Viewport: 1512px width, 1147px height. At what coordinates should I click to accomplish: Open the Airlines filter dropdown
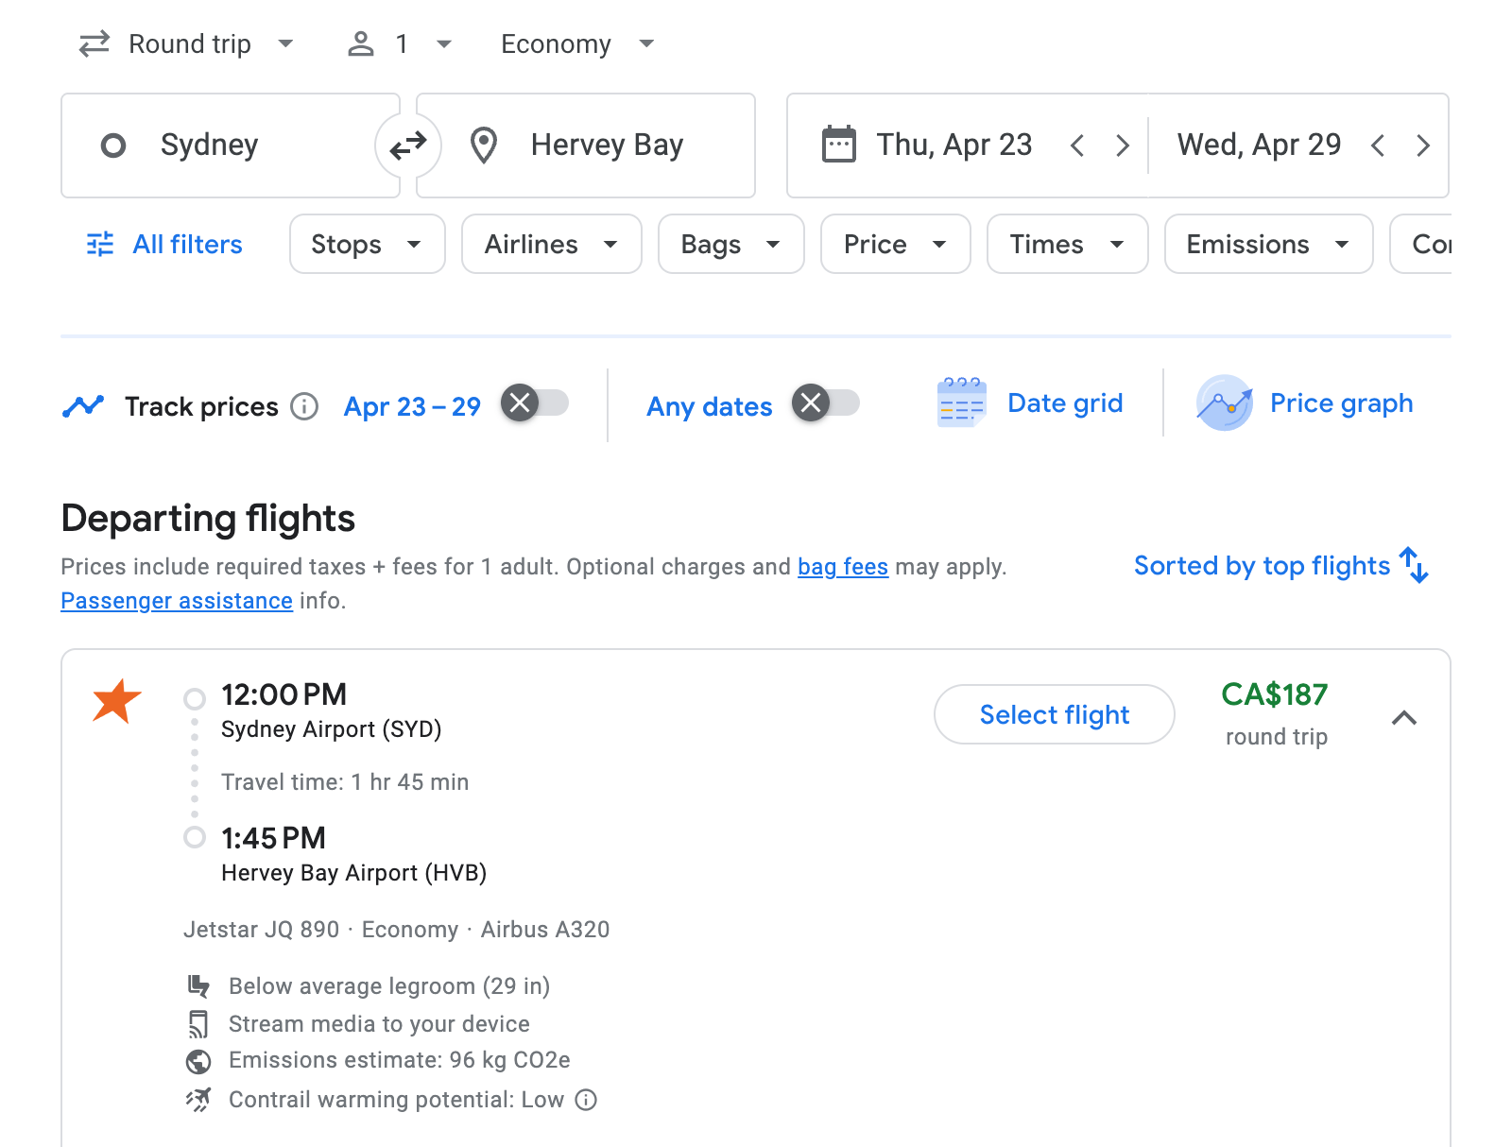coord(551,244)
